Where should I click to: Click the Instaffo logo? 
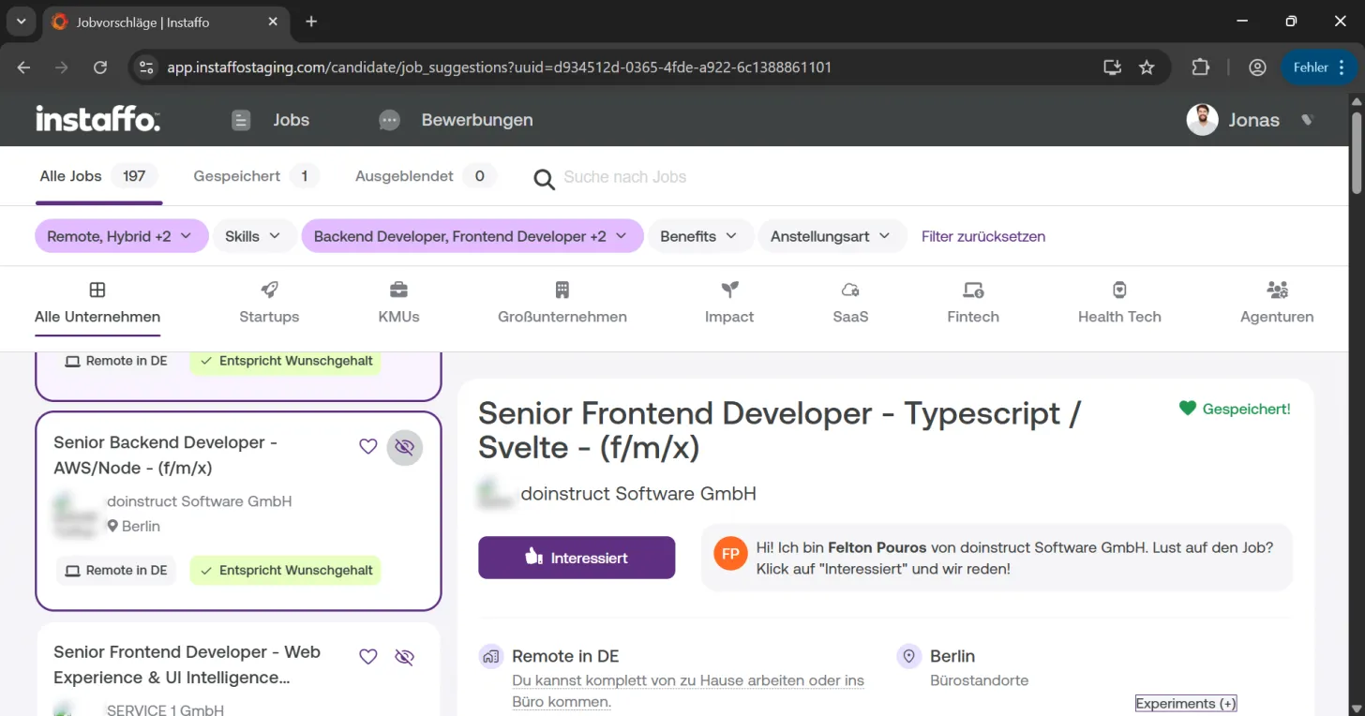97,119
